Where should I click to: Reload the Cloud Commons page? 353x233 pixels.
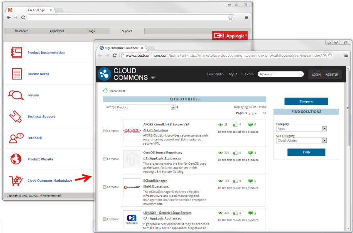[x=115, y=55]
